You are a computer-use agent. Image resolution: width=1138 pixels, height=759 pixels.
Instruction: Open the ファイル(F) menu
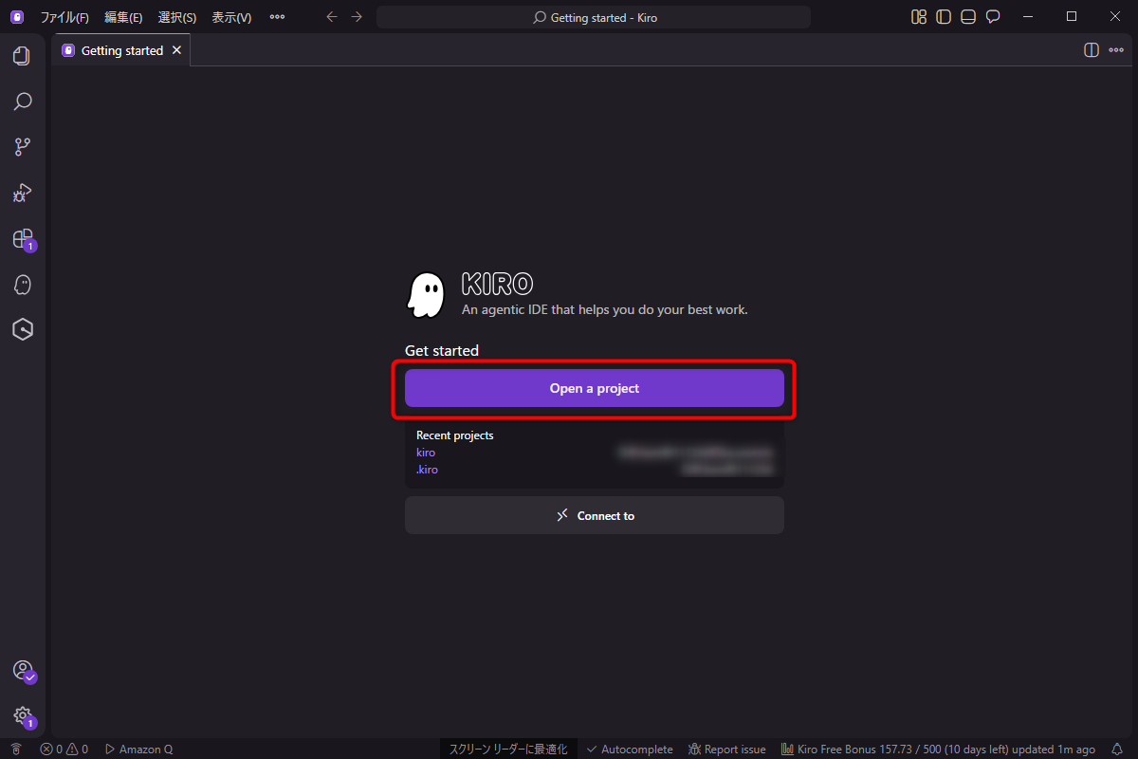coord(64,17)
